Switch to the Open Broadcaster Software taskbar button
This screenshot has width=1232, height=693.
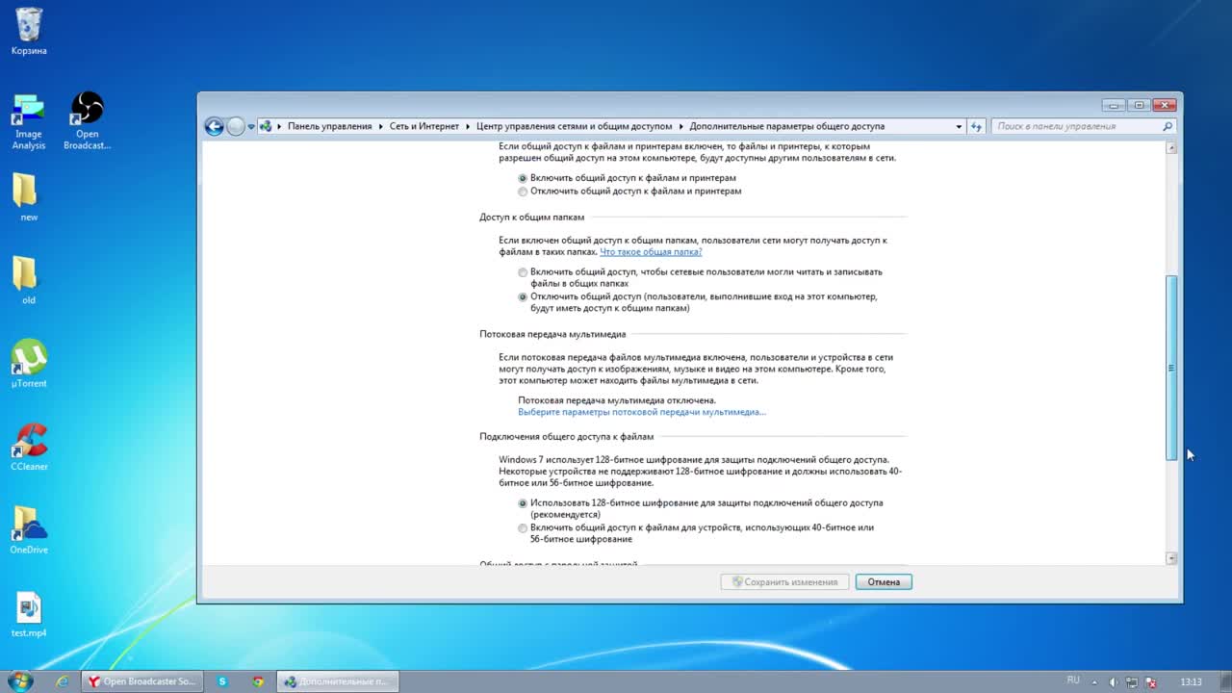pyautogui.click(x=141, y=681)
